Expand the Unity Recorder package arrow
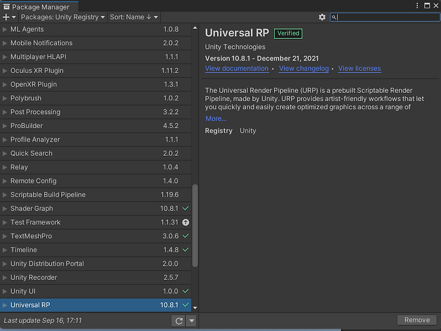The height and width of the screenshot is (331, 441). 5,277
